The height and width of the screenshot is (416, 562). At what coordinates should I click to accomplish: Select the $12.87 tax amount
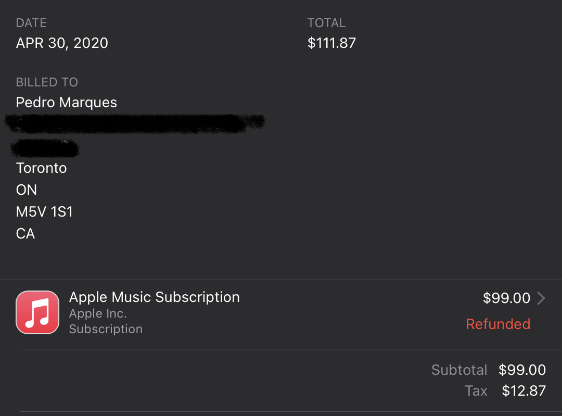tap(523, 390)
